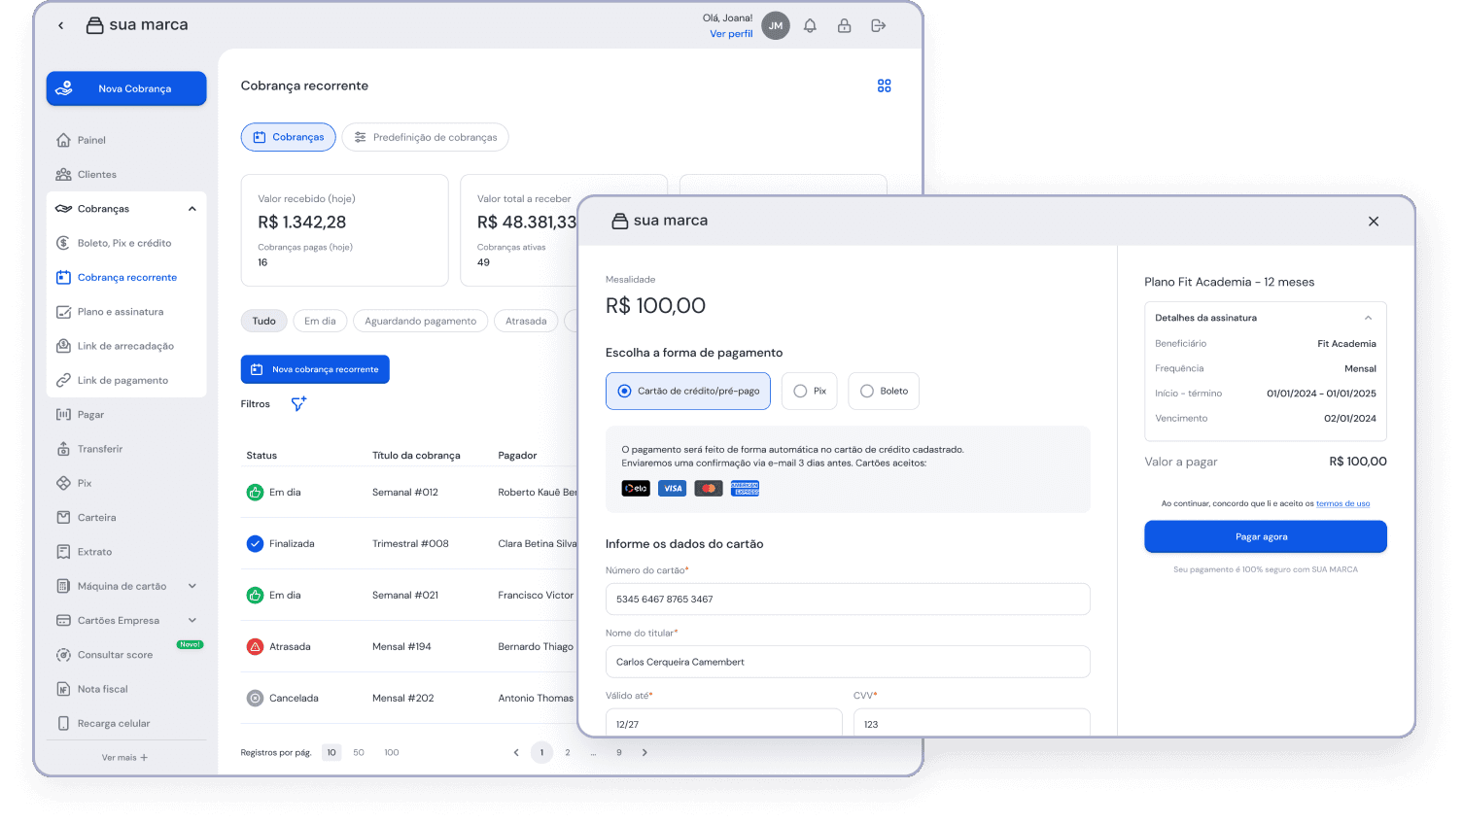Click the logout icon in header
The height and width of the screenshot is (824, 1463).
878,26
